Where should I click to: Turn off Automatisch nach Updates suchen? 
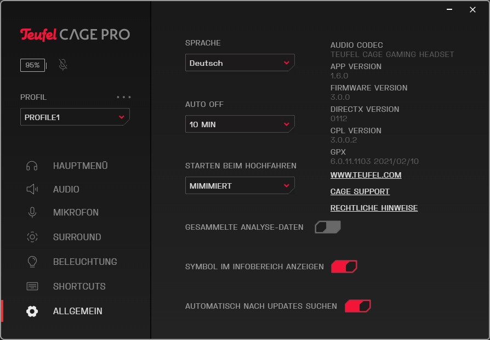click(358, 306)
